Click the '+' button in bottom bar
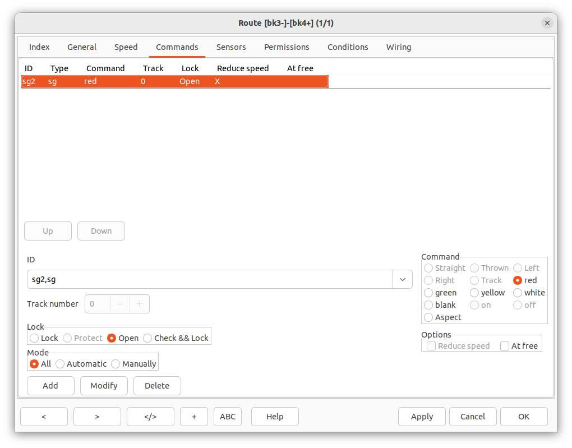This screenshot has width=572, height=448. pyautogui.click(x=194, y=417)
